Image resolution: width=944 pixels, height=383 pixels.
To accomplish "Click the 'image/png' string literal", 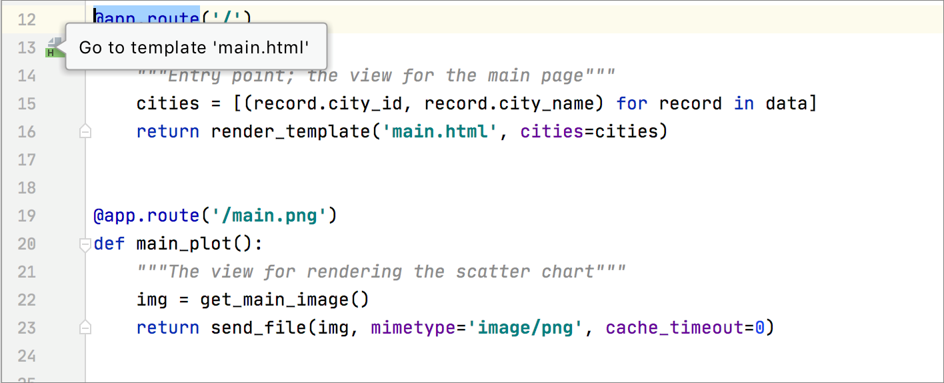I will (x=525, y=328).
